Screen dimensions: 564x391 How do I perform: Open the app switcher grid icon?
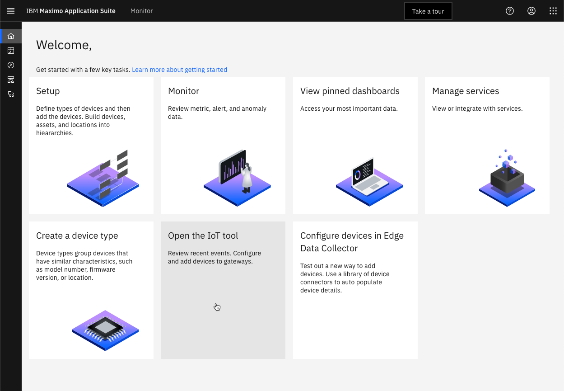[553, 11]
